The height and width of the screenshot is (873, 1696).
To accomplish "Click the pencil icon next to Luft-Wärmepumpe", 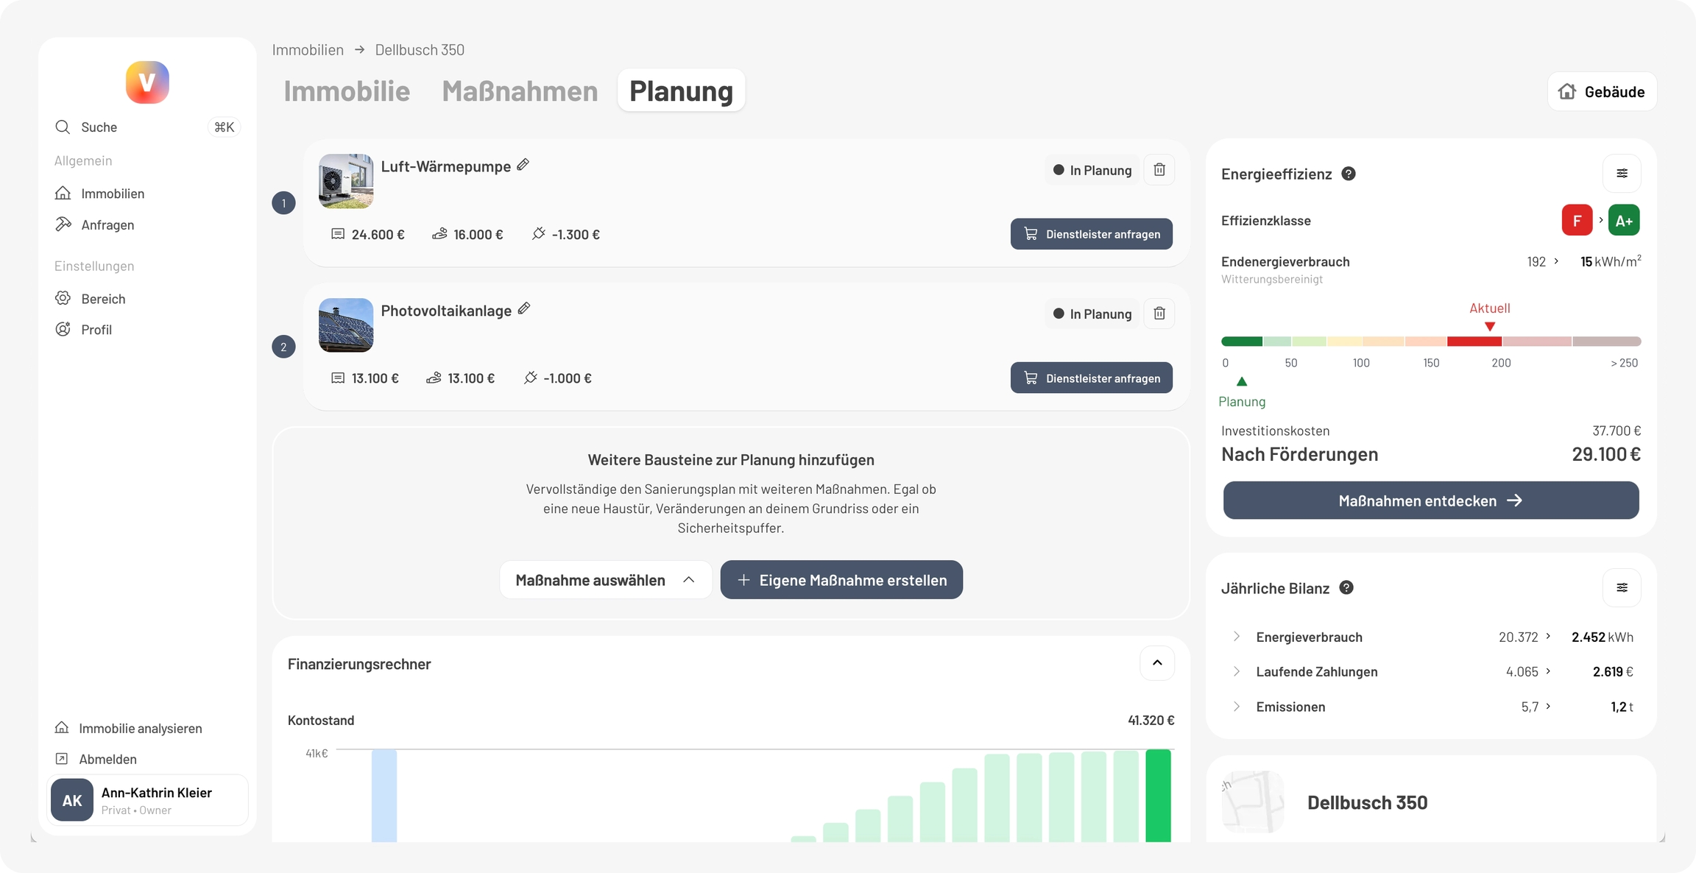I will click(523, 165).
